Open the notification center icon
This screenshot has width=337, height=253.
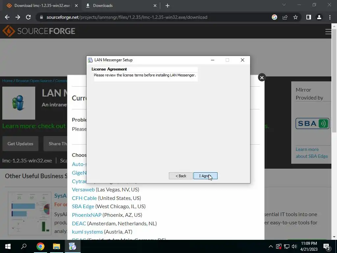point(327,247)
